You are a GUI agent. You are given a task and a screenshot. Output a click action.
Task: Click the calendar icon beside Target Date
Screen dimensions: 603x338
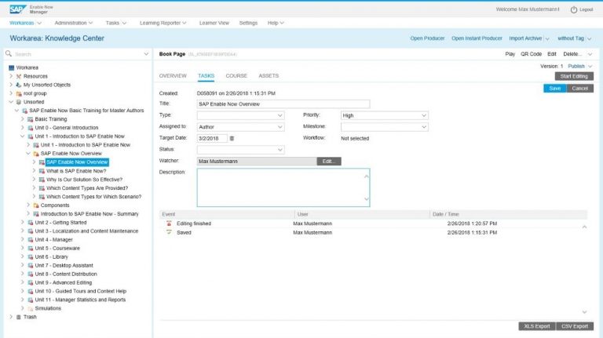tap(232, 138)
